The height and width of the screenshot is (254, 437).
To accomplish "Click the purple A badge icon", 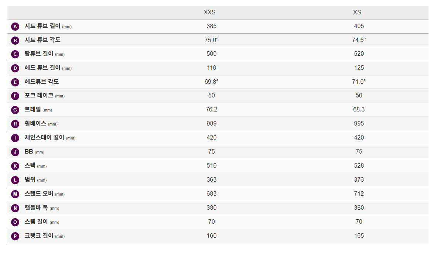I will coord(15,27).
